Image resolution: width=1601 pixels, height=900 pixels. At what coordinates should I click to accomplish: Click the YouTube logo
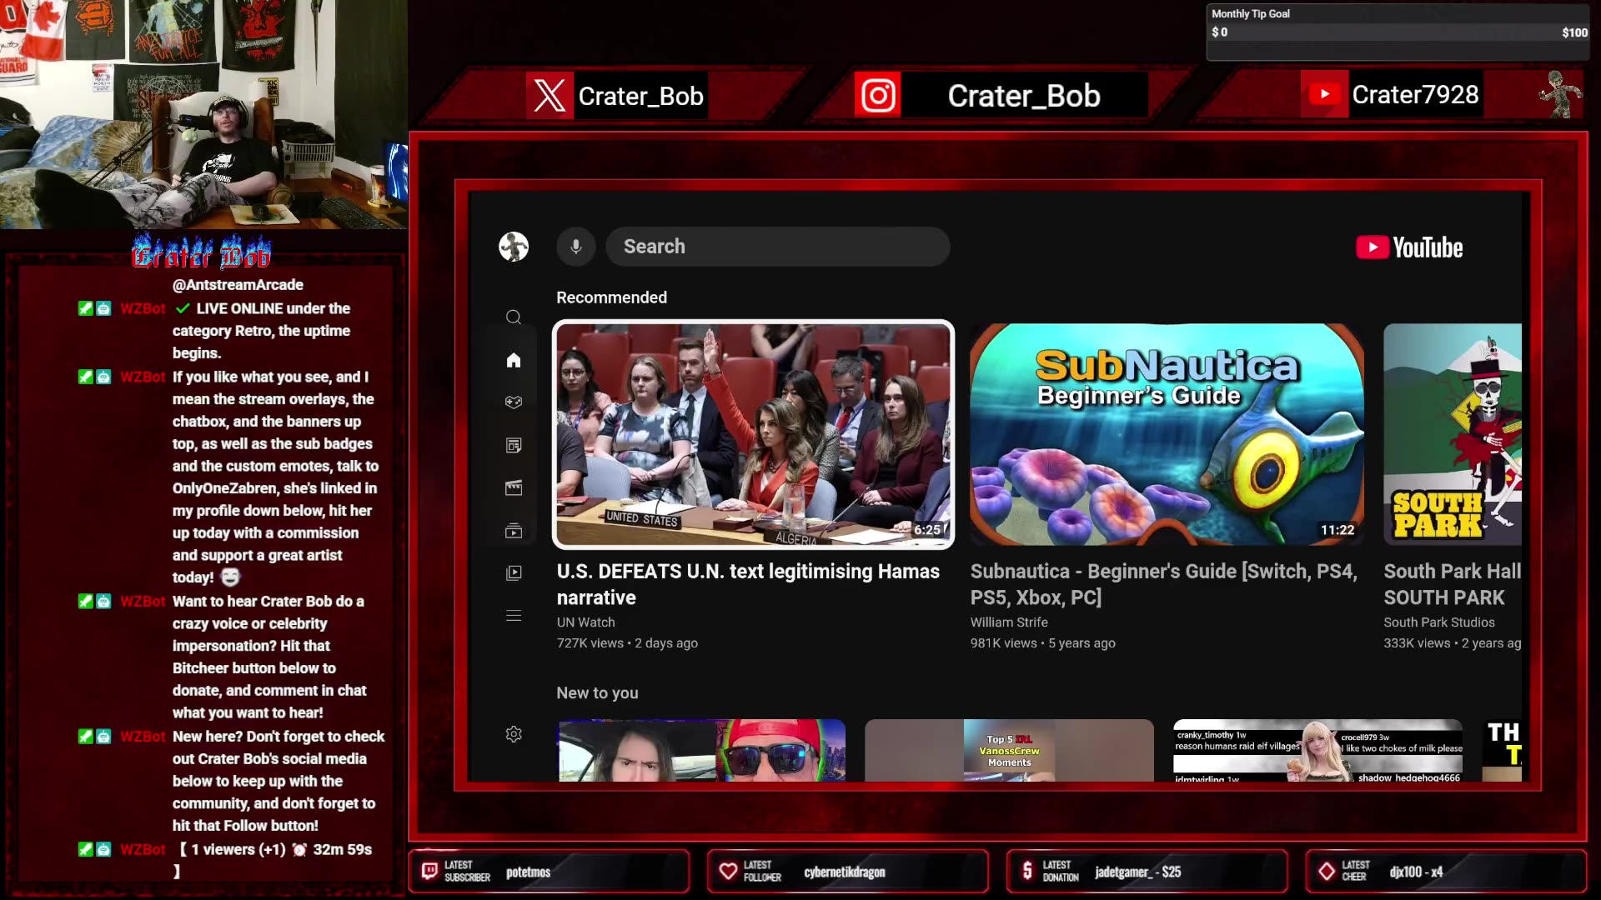[1408, 247]
